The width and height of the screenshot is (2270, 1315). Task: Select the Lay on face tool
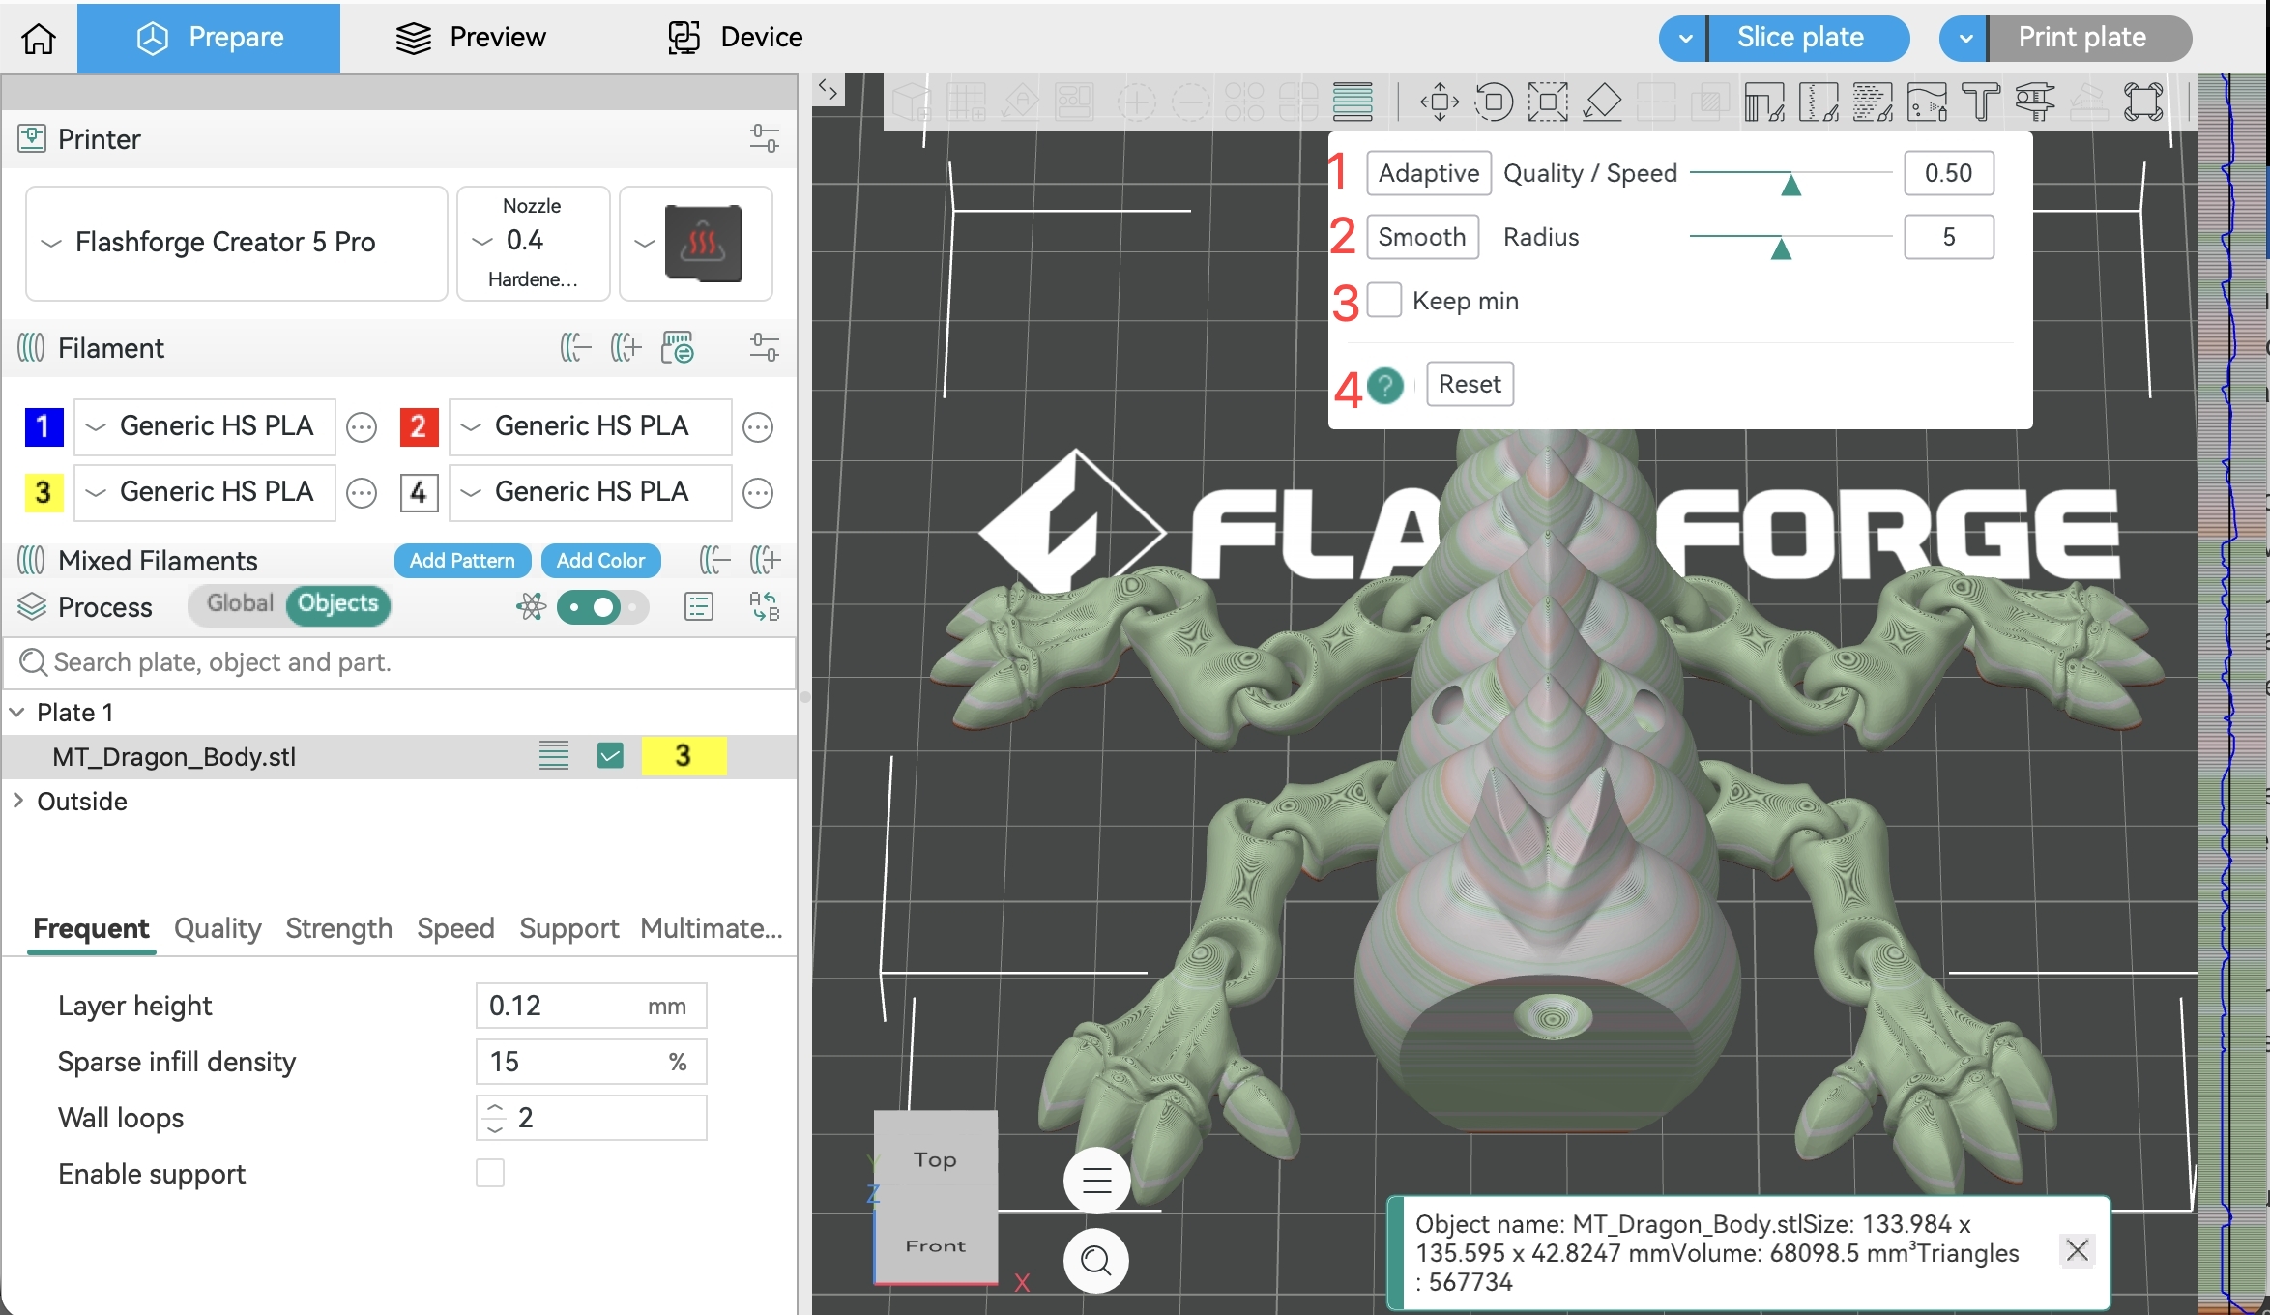[1602, 102]
